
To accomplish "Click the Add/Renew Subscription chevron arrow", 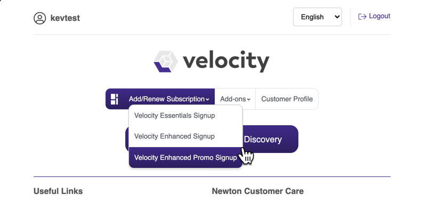I will [x=207, y=100].
